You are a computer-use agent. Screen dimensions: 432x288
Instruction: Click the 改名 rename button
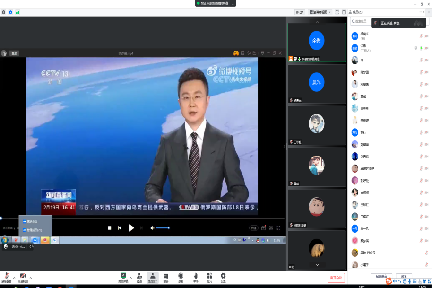tap(404, 276)
